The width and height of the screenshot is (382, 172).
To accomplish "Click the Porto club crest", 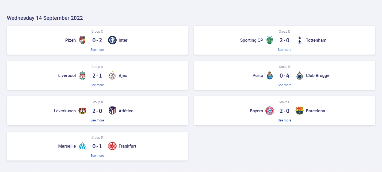I will 270,76.
